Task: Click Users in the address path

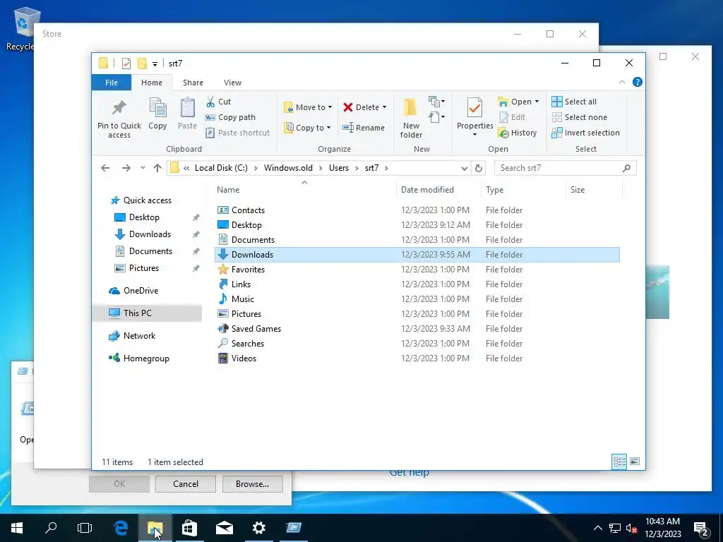Action: (338, 168)
